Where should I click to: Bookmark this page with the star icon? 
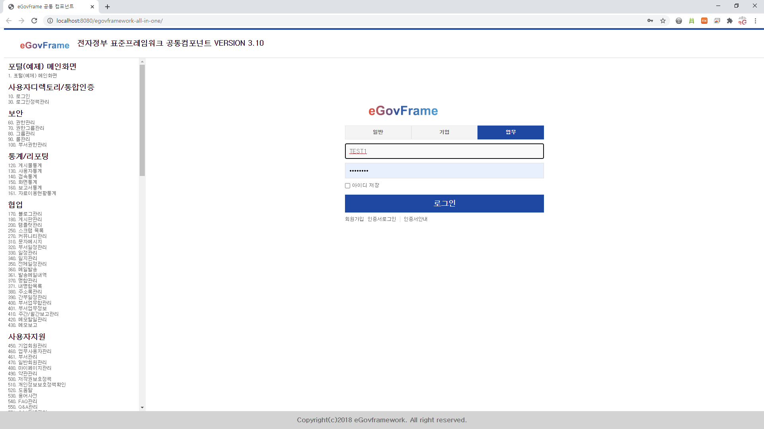663,21
